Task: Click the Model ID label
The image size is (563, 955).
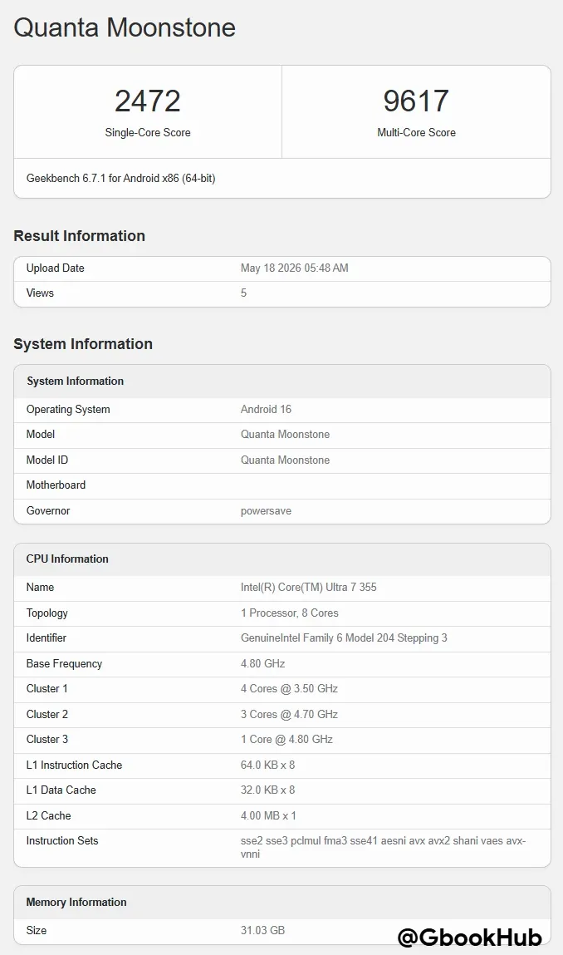Action: [x=47, y=460]
